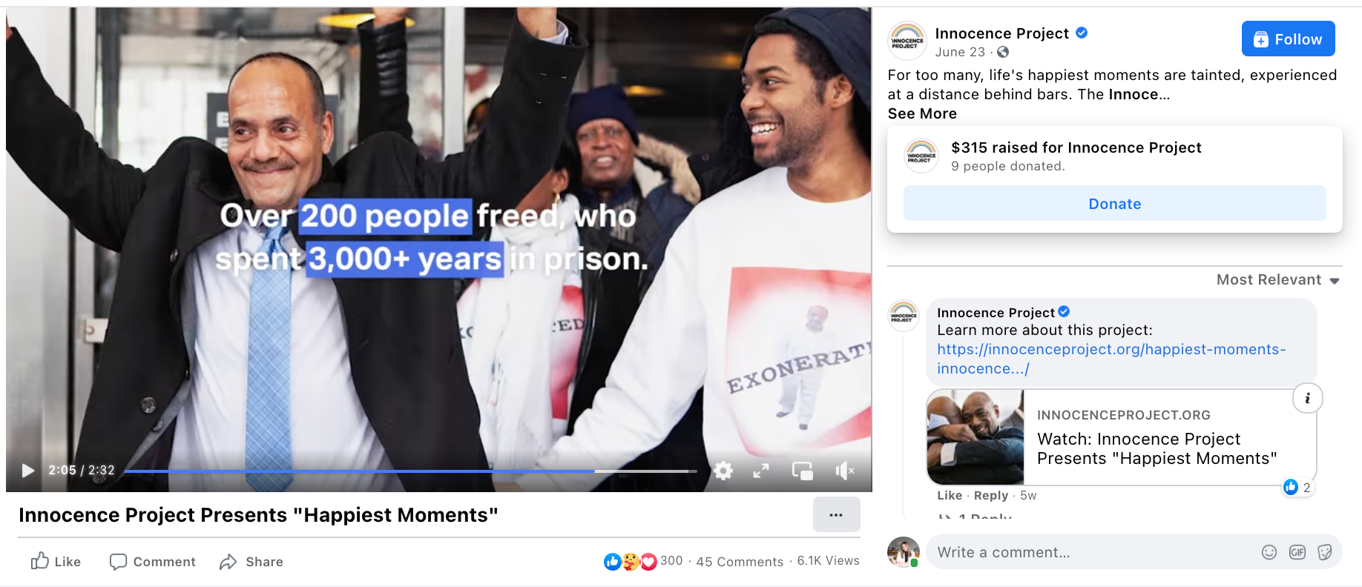This screenshot has height=587, width=1362.
Task: Open the emoji picker in comment box
Action: tap(1269, 552)
